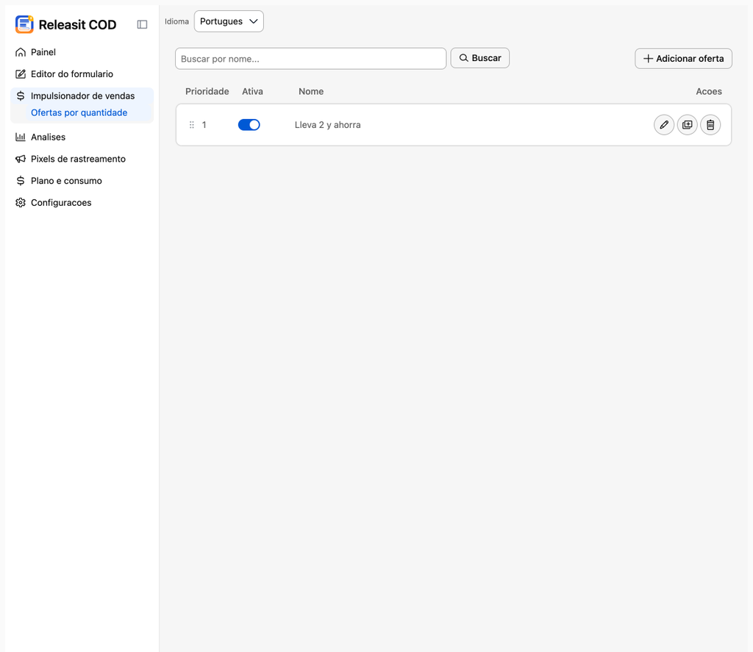This screenshot has width=753, height=652.
Task: Open Impulsionador de vendas in the sidebar
Action: [x=82, y=96]
